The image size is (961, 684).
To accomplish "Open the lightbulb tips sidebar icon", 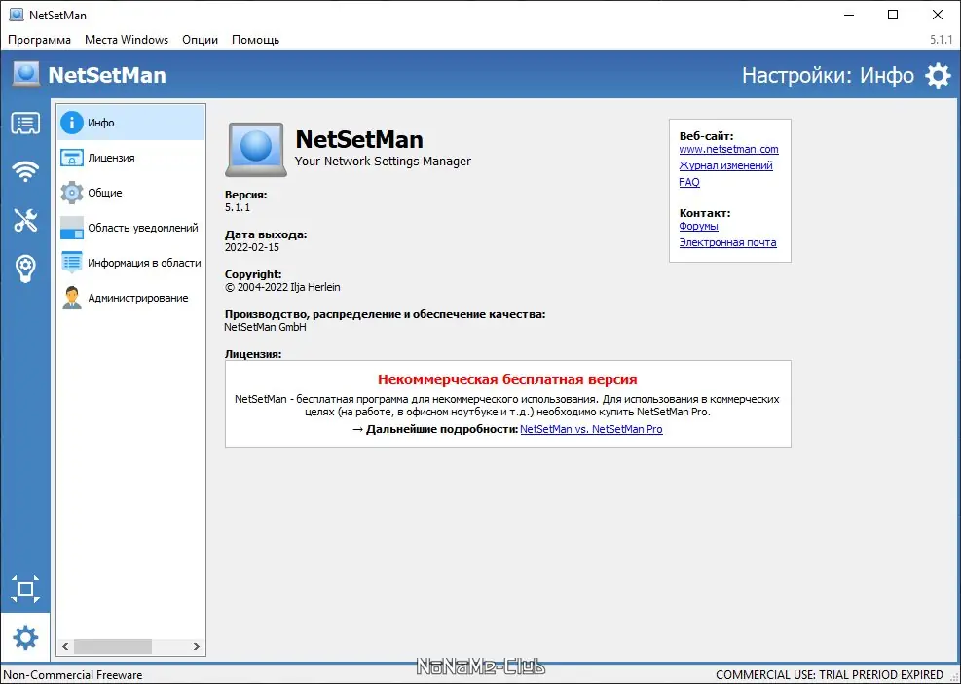I will coord(25,269).
